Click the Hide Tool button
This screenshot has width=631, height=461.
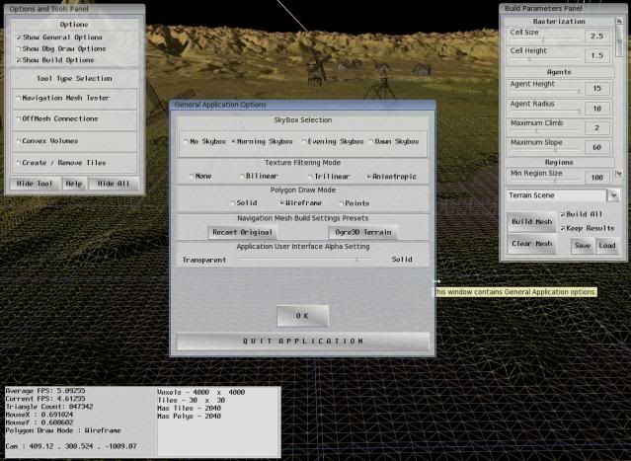point(35,184)
